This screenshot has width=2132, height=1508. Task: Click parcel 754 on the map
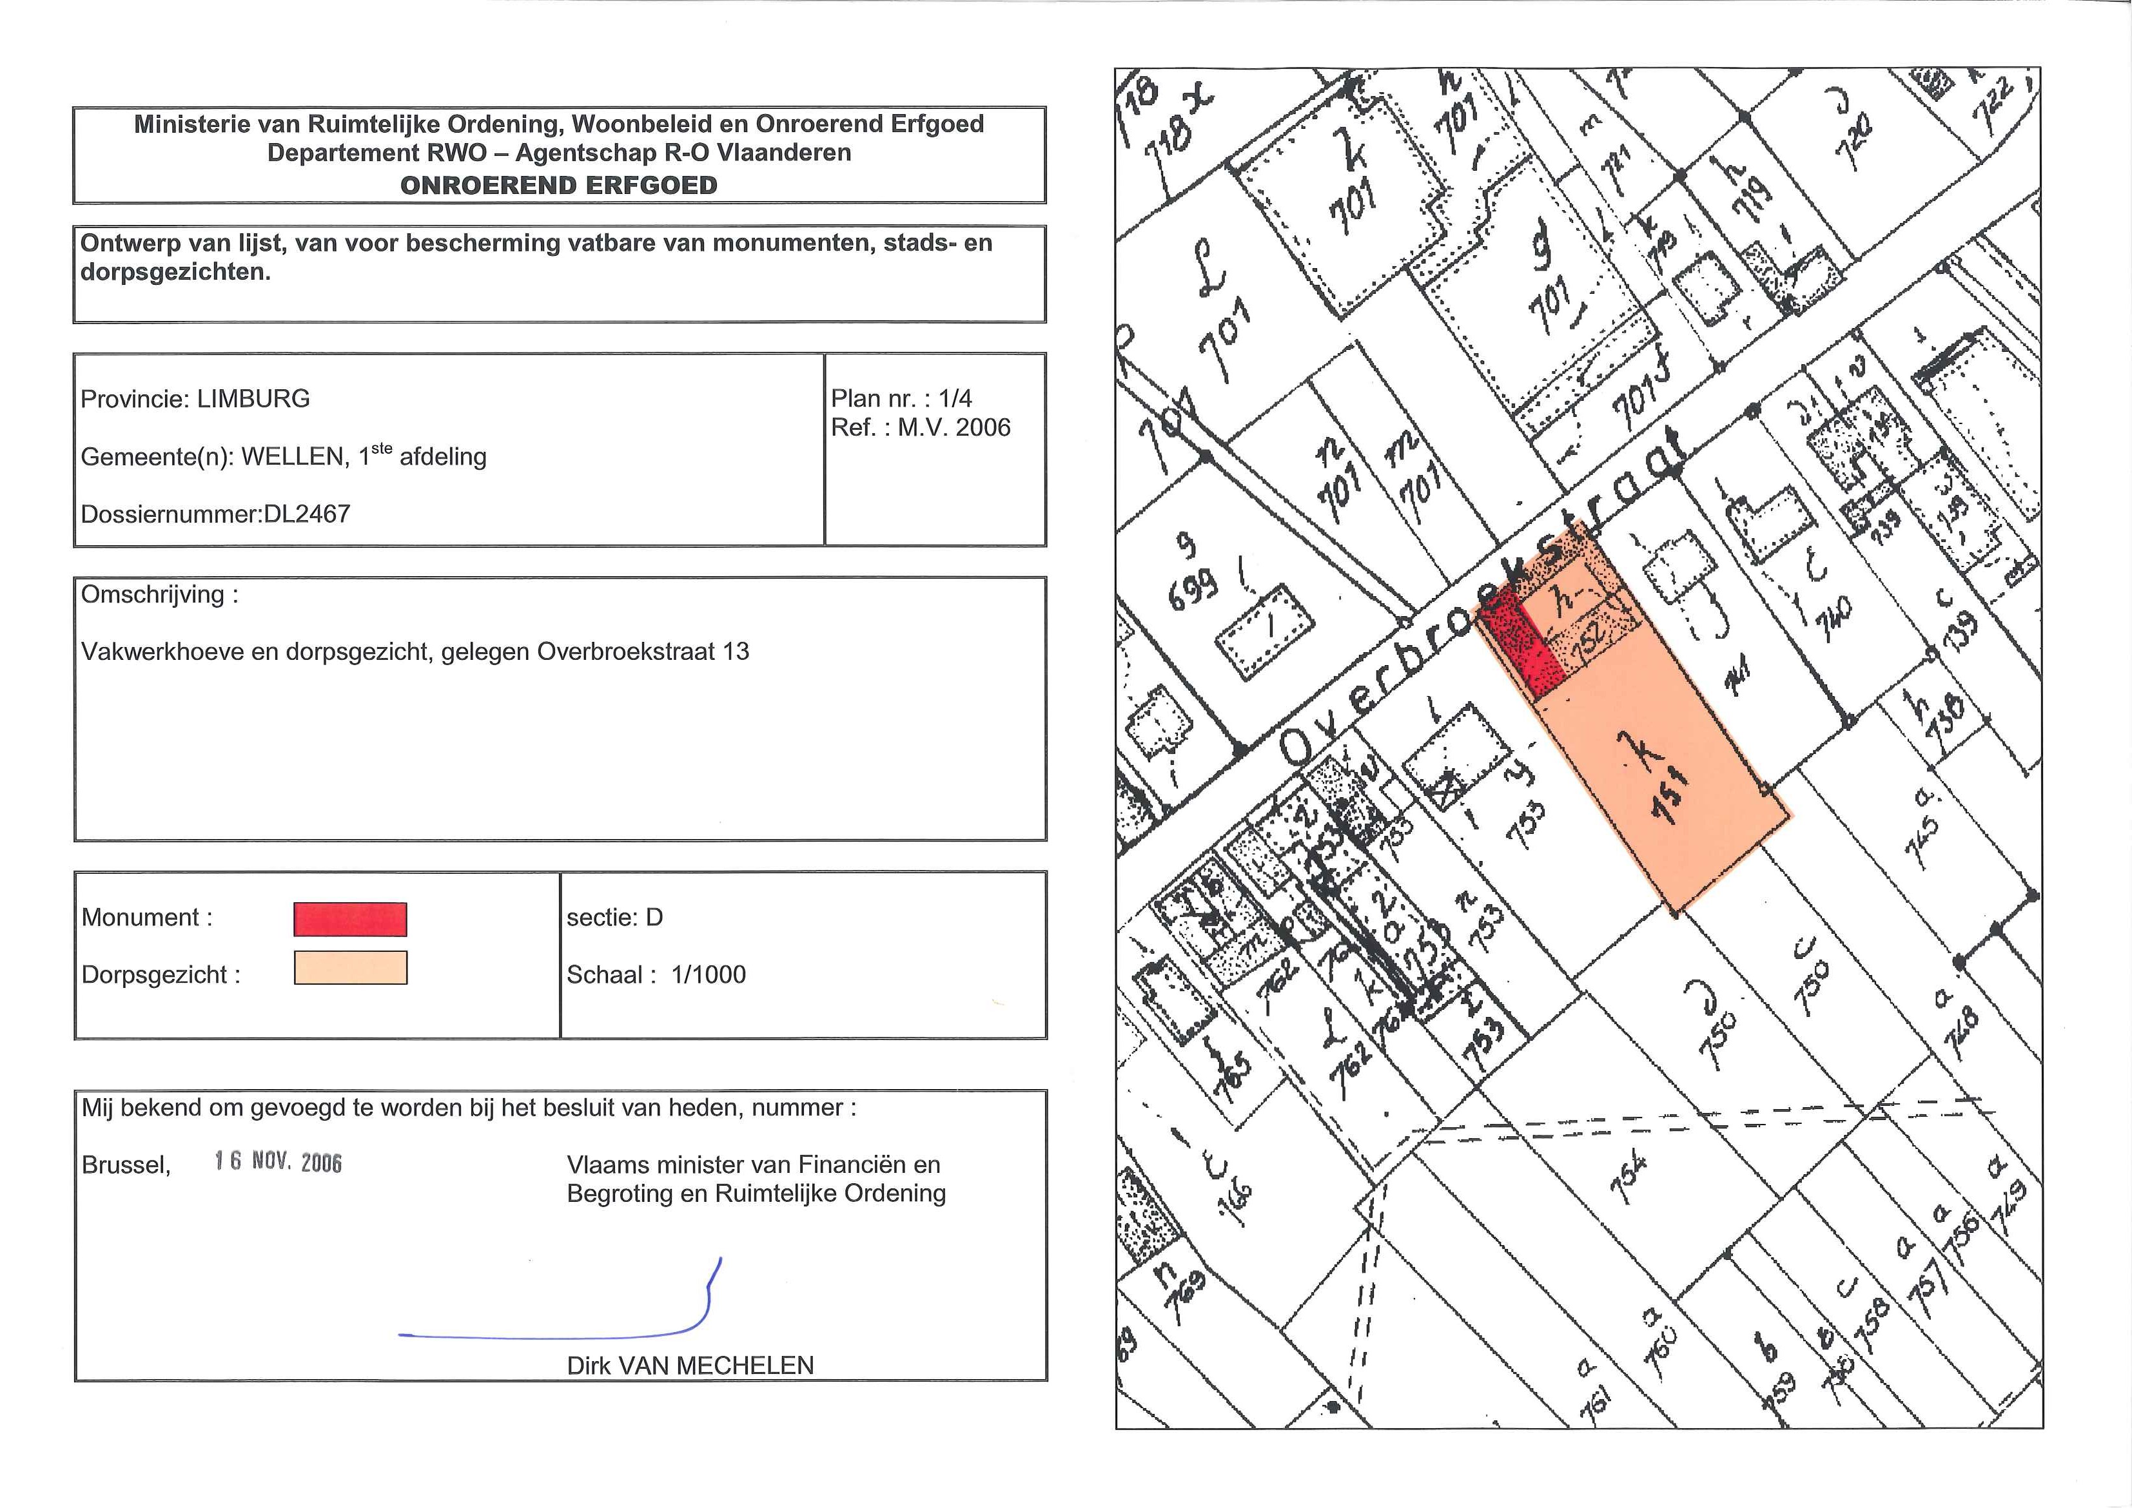(x=1628, y=1177)
